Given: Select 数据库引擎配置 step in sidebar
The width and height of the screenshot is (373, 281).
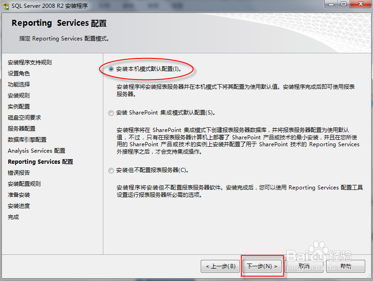Looking at the screenshot, I should coord(27,139).
